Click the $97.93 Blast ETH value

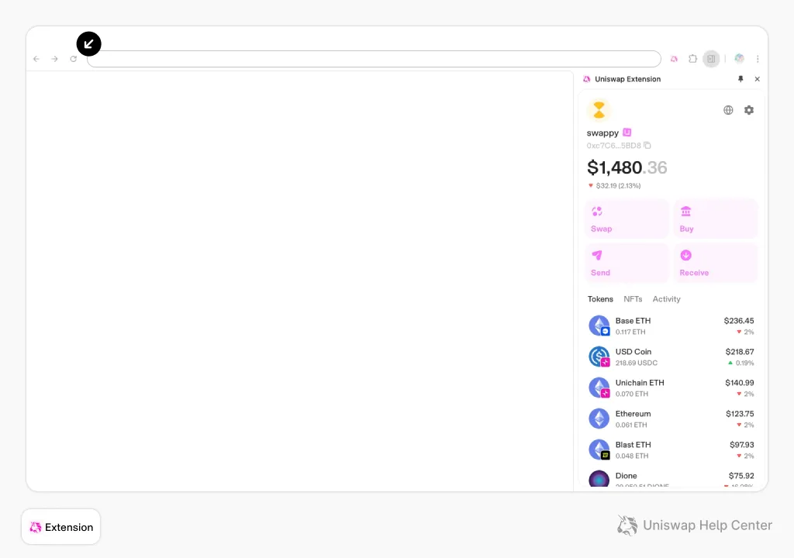coord(742,445)
